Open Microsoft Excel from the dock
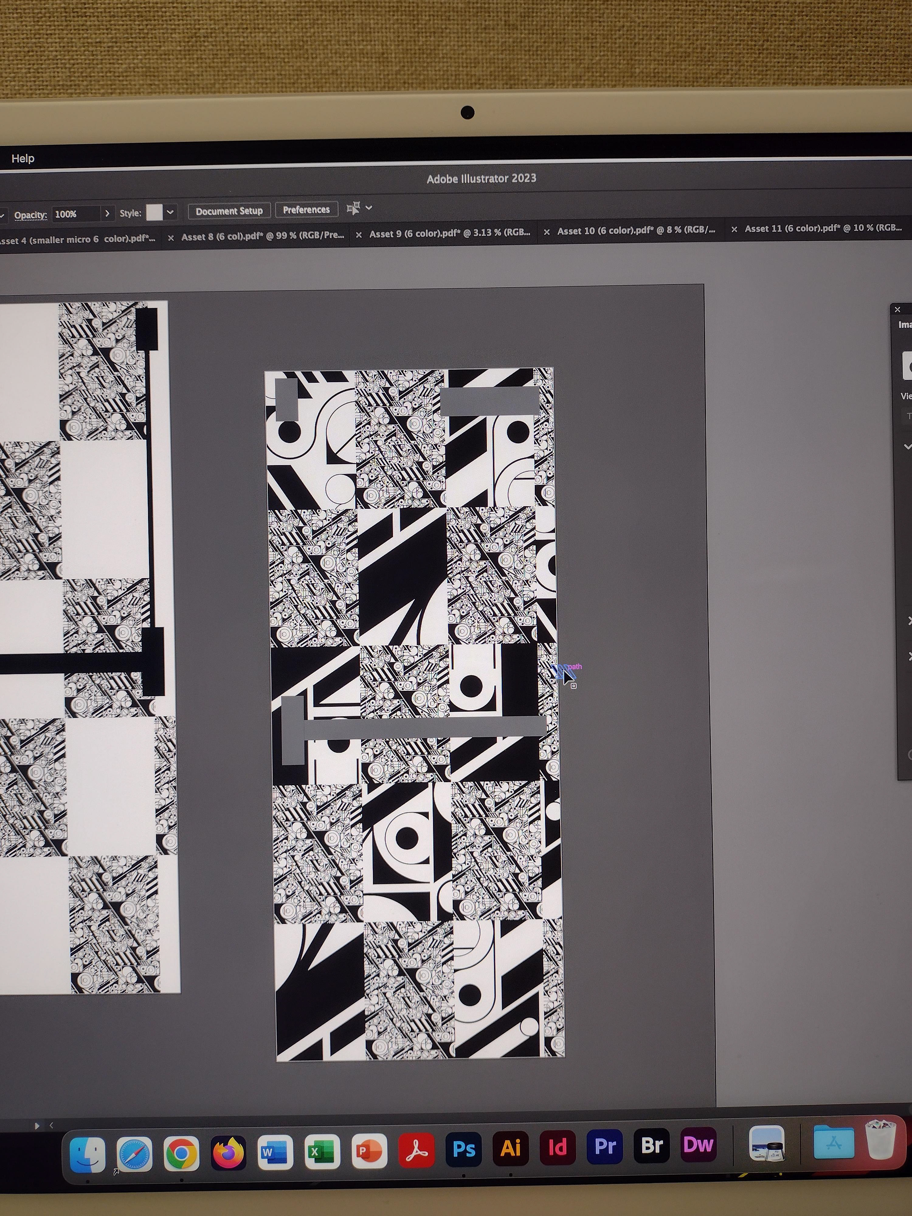This screenshot has height=1216, width=912. pyautogui.click(x=322, y=1151)
